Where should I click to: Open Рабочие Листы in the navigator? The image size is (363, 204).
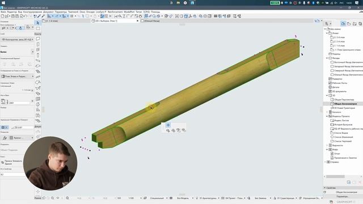(339, 83)
